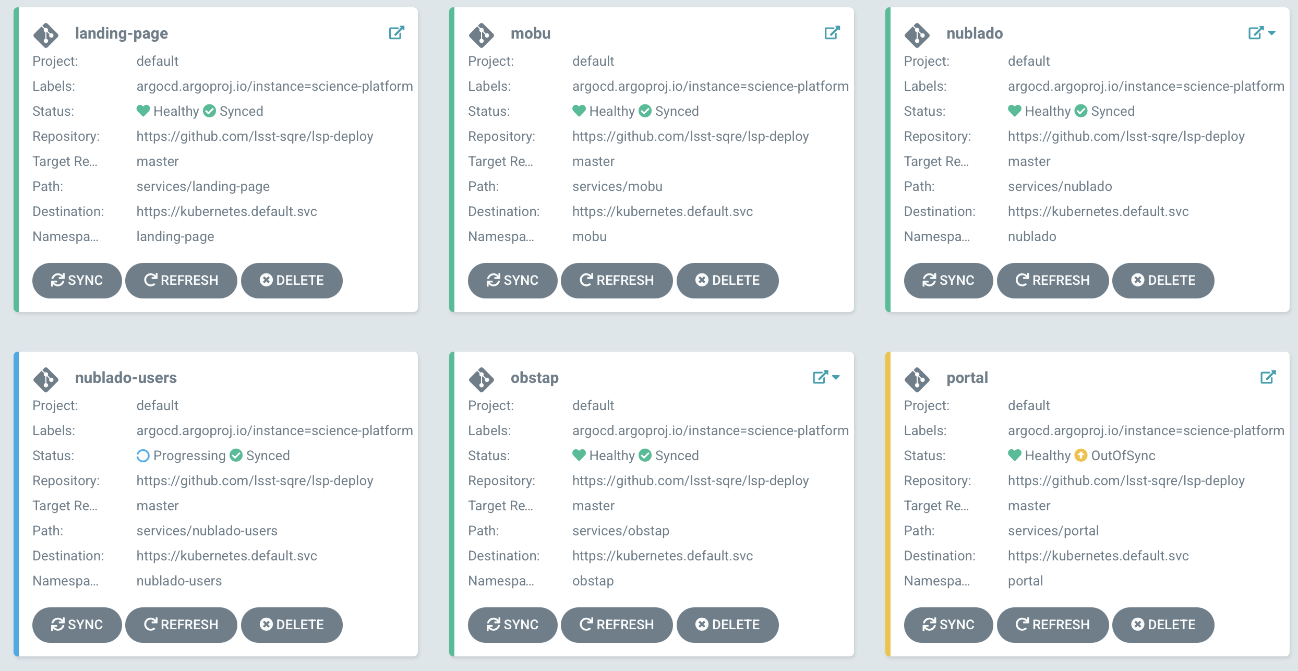The width and height of the screenshot is (1298, 671).
Task: Delete the portal application
Action: 1163,625
